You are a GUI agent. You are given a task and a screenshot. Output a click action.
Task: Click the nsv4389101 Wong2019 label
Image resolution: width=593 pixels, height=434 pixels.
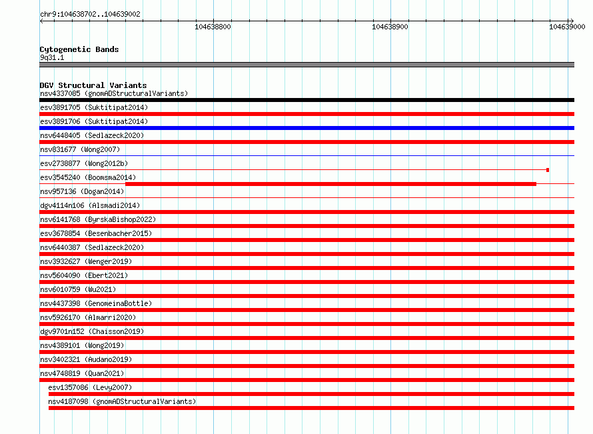pyautogui.click(x=82, y=345)
